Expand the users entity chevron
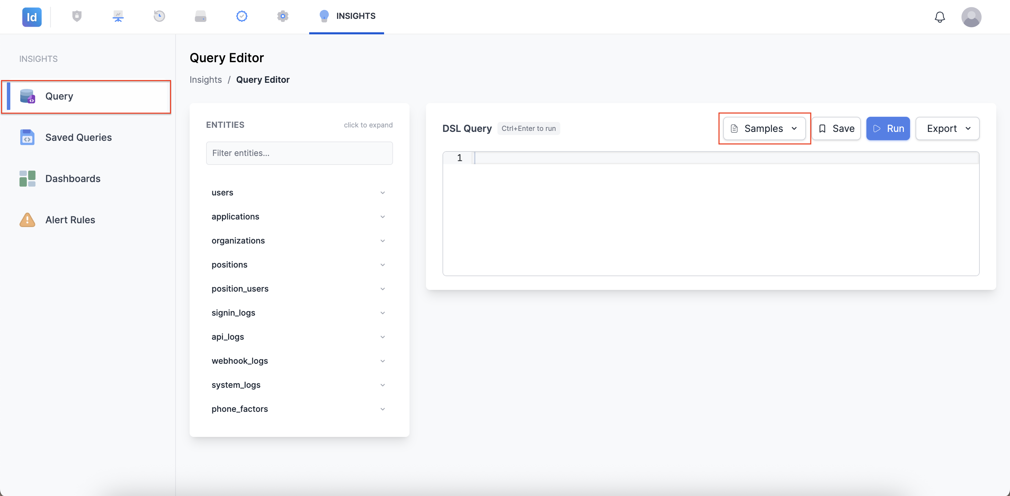The width and height of the screenshot is (1010, 496). click(x=382, y=192)
